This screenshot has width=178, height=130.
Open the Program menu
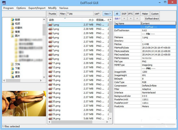[x=8, y=8]
